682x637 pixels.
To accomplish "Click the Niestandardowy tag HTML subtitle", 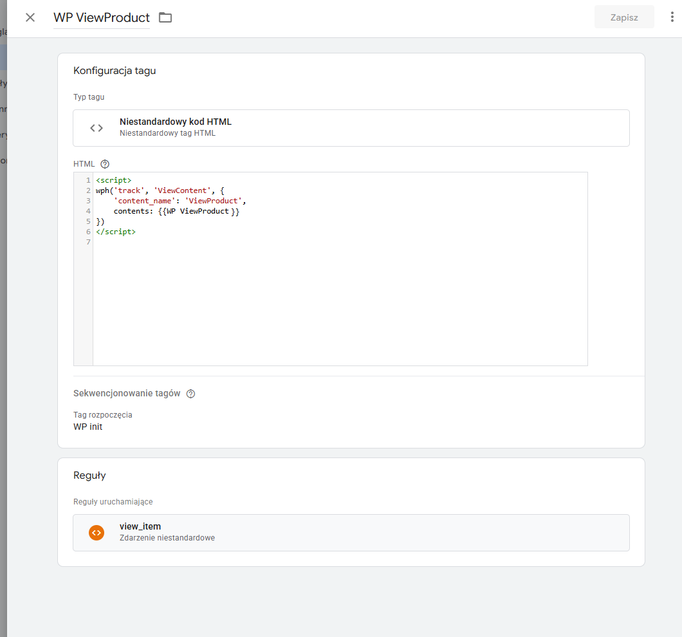I will (x=167, y=133).
